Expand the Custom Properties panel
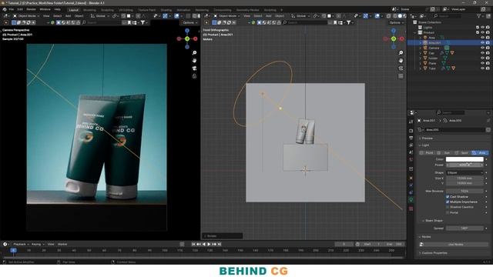The width and height of the screenshot is (493, 277). 434,253
